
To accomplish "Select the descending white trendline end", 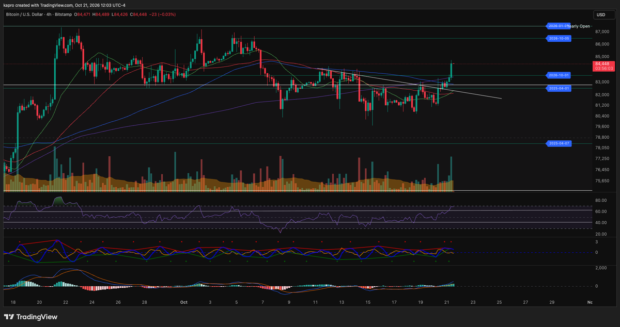I will [x=501, y=98].
